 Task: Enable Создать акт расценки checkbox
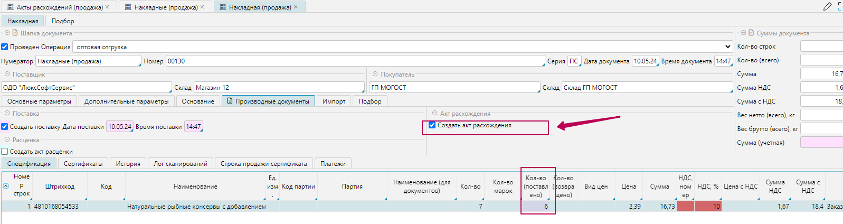coord(5,152)
